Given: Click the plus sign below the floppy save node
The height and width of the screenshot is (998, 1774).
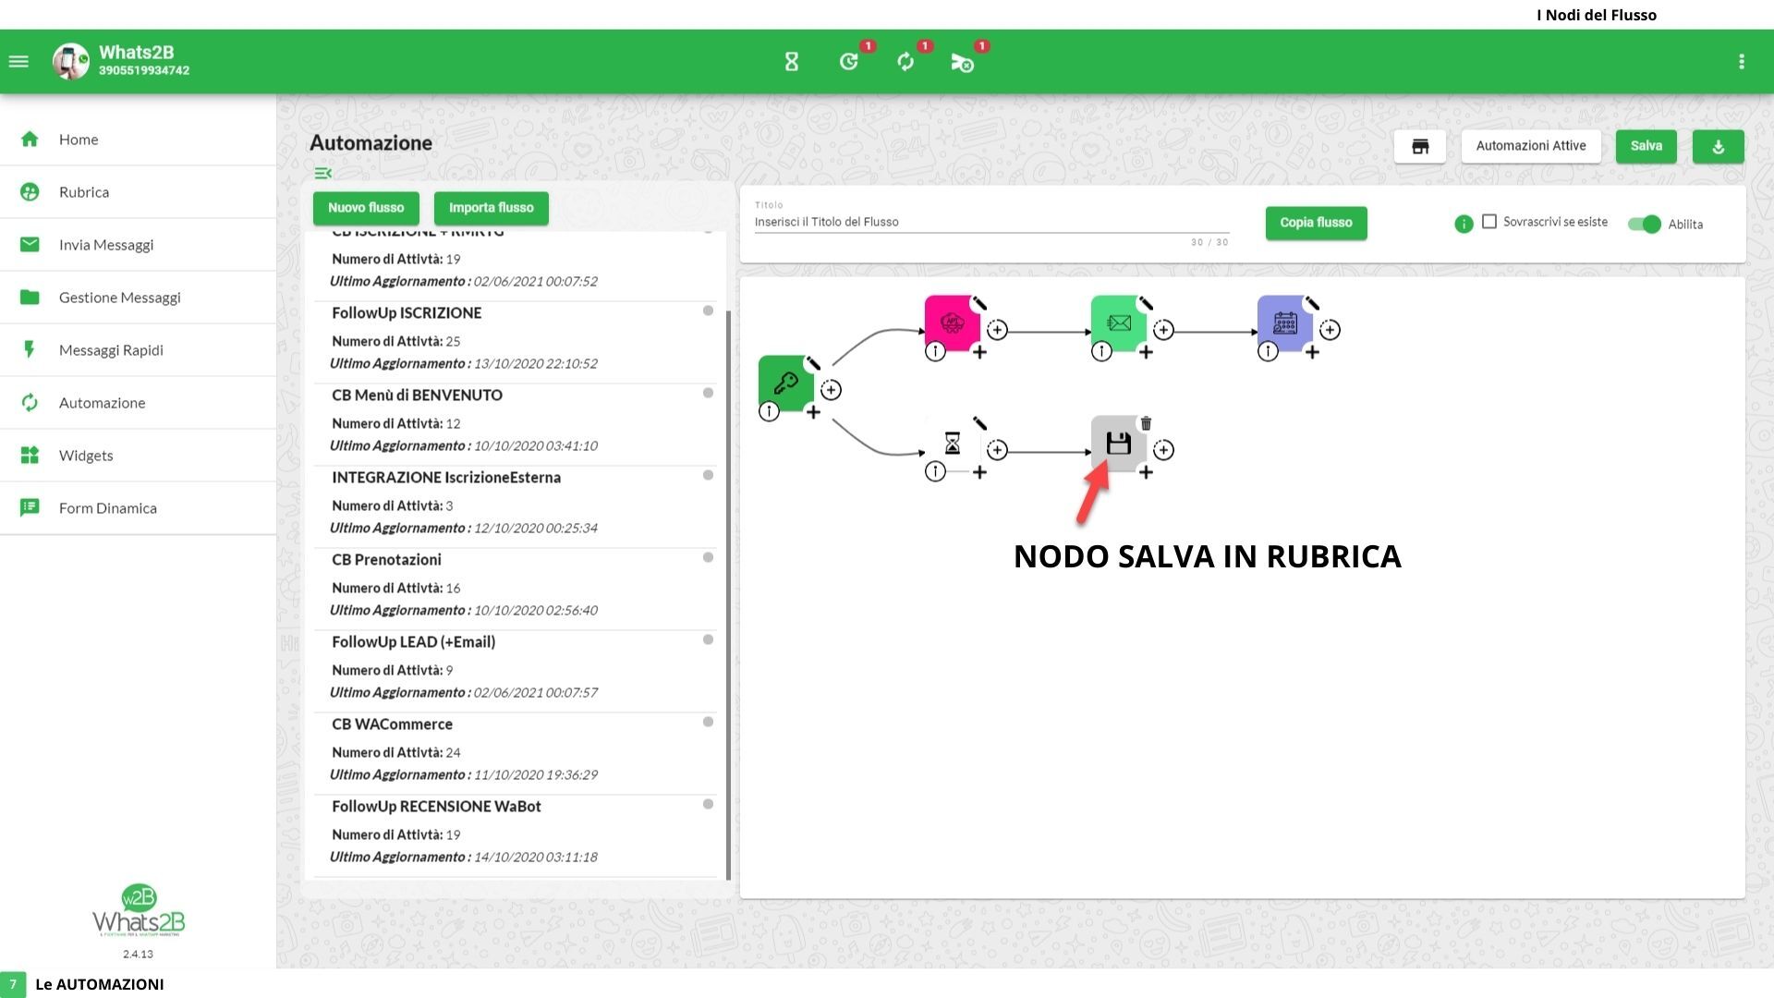Looking at the screenshot, I should tap(1146, 472).
